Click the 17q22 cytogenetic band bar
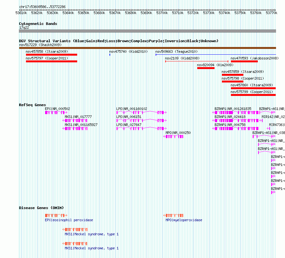 [x=147, y=31]
